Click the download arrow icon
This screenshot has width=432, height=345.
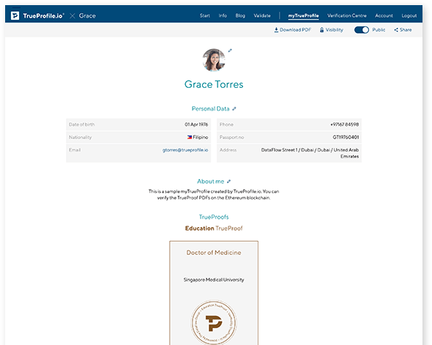(x=276, y=30)
